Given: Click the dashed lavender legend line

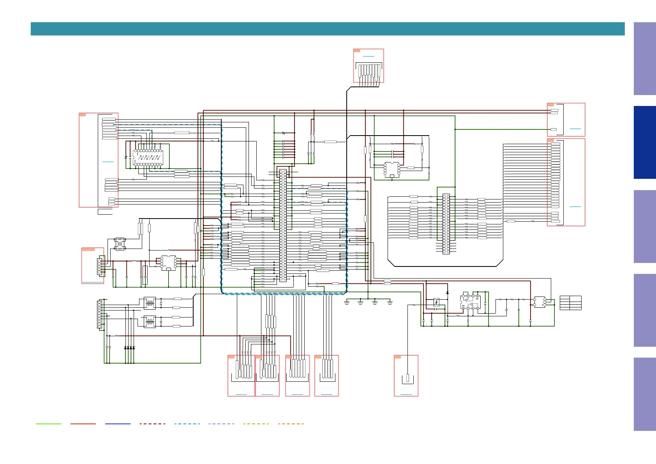Looking at the screenshot, I should 222,424.
